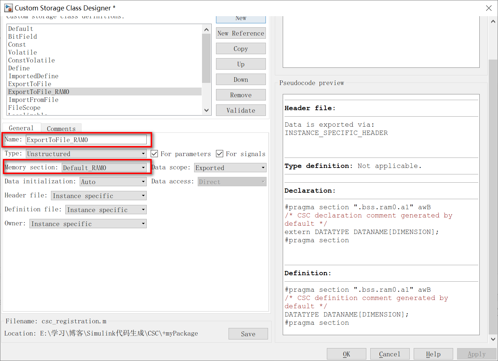Create a New Reference
498x361 pixels.
(x=241, y=33)
